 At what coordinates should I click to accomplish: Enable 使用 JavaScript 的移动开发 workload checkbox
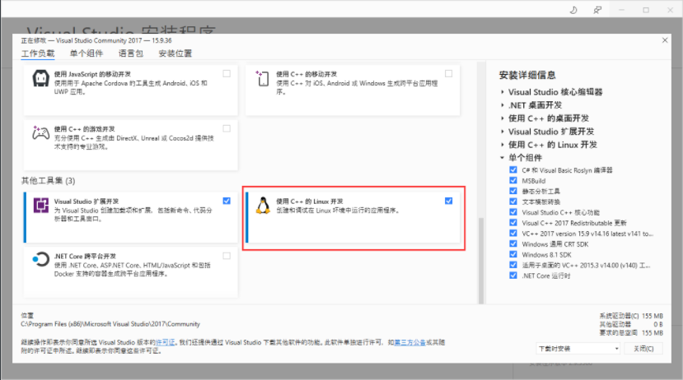coord(227,73)
